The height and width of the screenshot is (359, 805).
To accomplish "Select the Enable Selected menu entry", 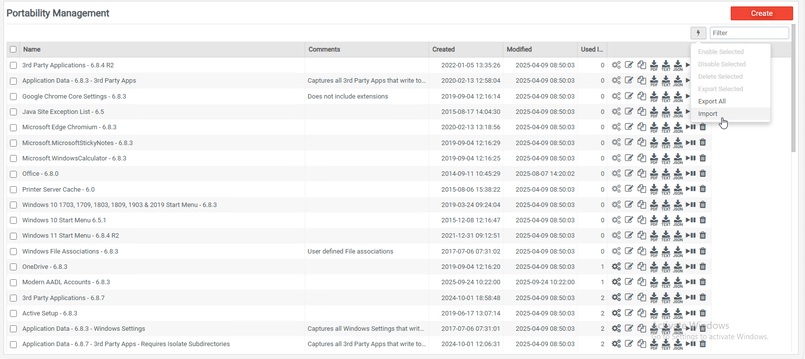I will pyautogui.click(x=730, y=52).
